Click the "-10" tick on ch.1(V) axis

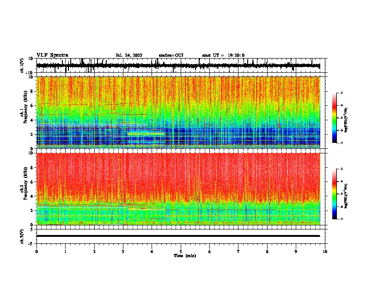(30, 73)
